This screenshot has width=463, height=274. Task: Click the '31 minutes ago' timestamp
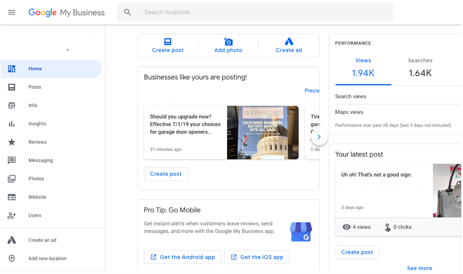pyautogui.click(x=166, y=149)
